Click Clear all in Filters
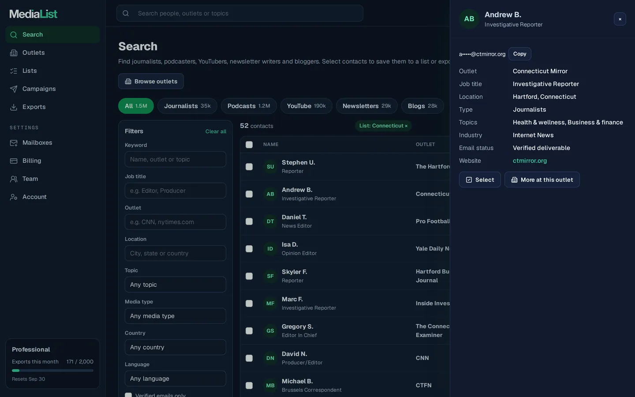This screenshot has width=635, height=397. (x=216, y=131)
